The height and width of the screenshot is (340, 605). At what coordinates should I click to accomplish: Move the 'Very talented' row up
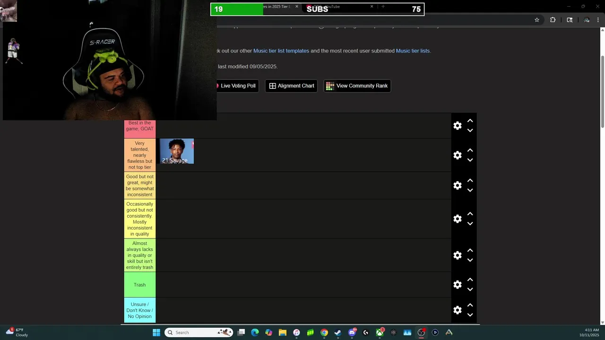[470, 151]
